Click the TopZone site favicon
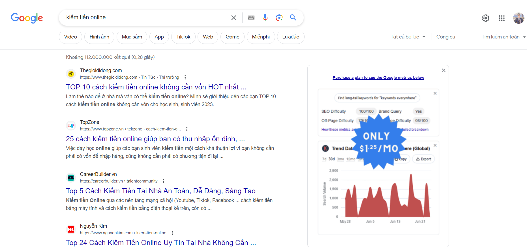This screenshot has height=249, width=527. (71, 126)
